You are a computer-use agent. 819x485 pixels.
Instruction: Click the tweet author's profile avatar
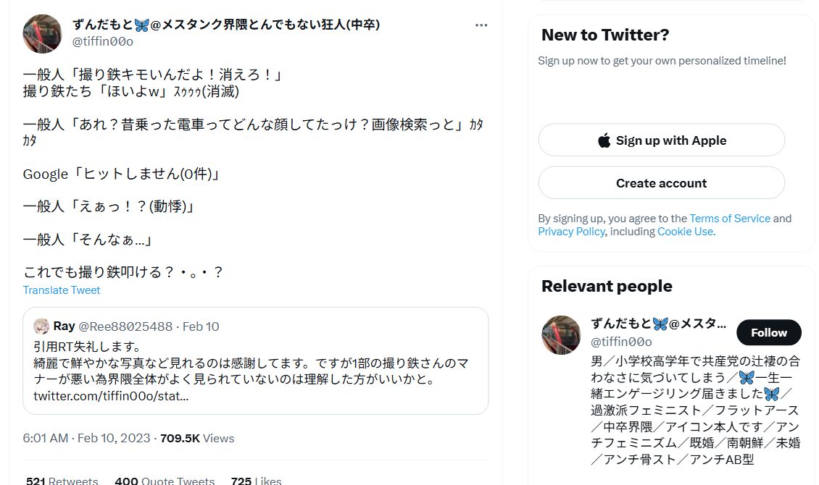pyautogui.click(x=42, y=33)
